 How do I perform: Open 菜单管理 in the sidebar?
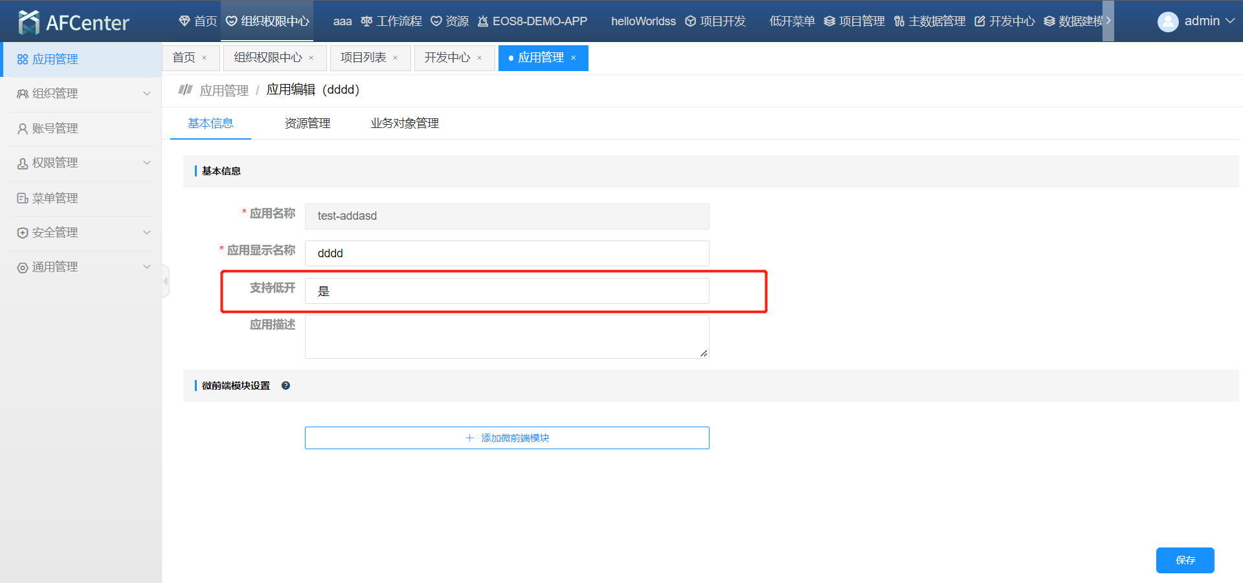click(x=55, y=198)
